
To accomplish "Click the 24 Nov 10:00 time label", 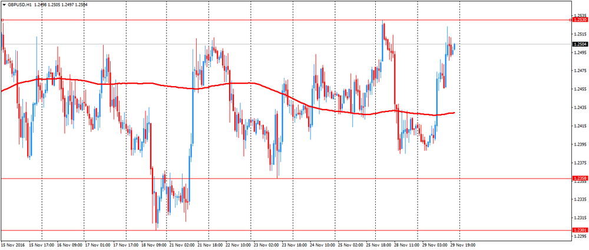I will pos(323,245).
